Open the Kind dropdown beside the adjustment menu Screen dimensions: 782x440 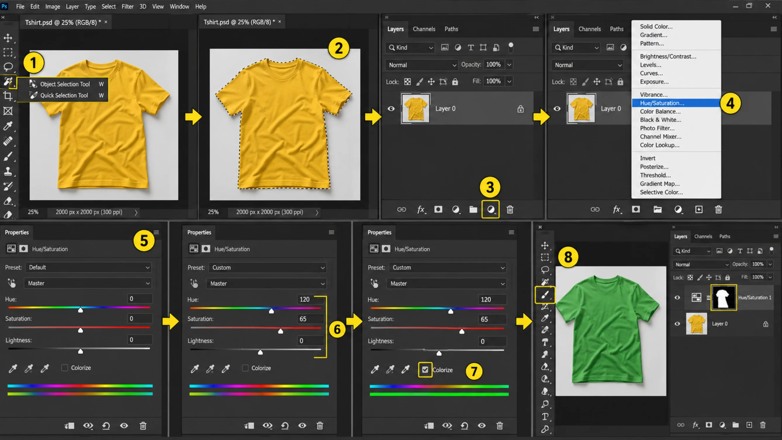576,47
